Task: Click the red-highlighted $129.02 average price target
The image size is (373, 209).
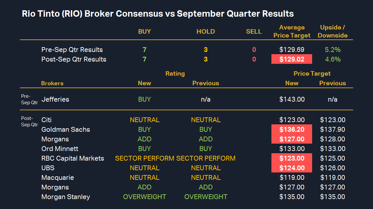Action: (x=292, y=59)
